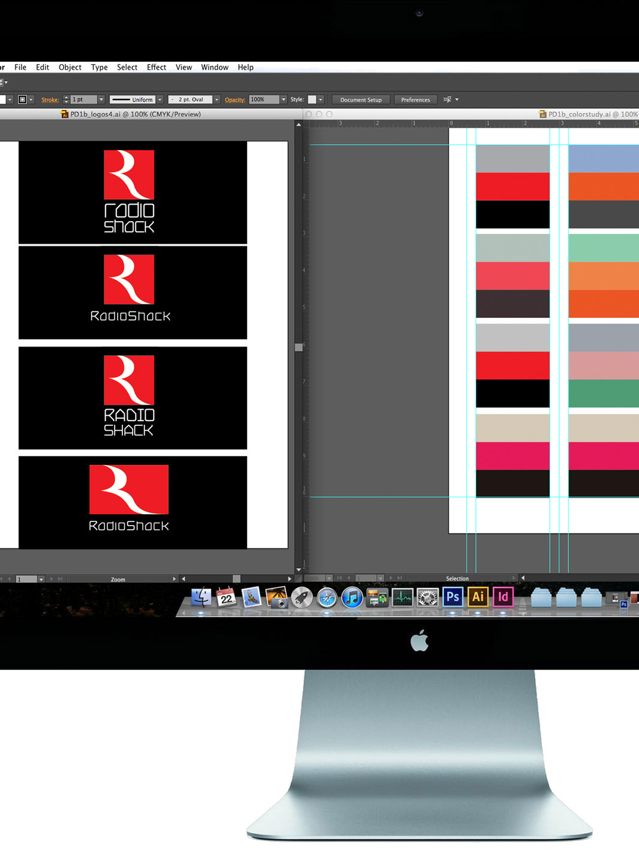Open iTunes from the dock
Screen dimensions: 639x865
click(352, 598)
